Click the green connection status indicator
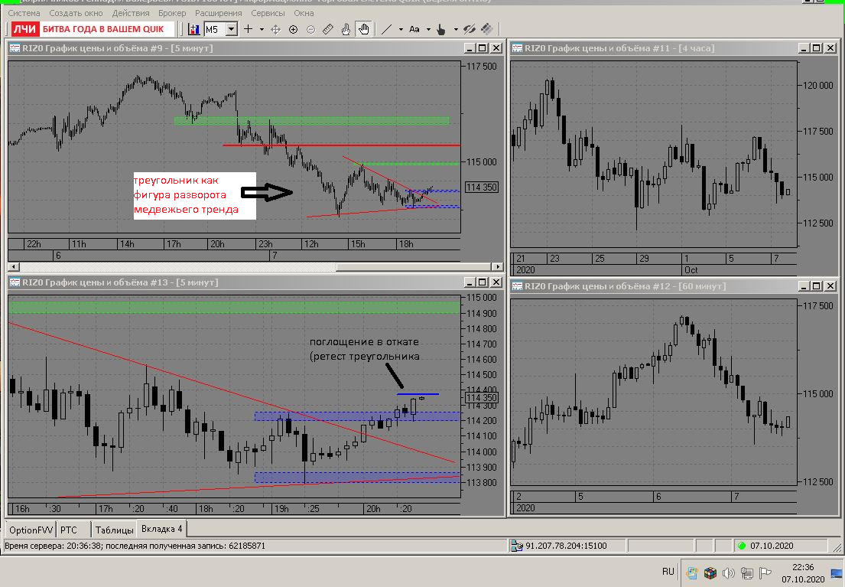Viewport: 845px width, 587px height. 742,546
